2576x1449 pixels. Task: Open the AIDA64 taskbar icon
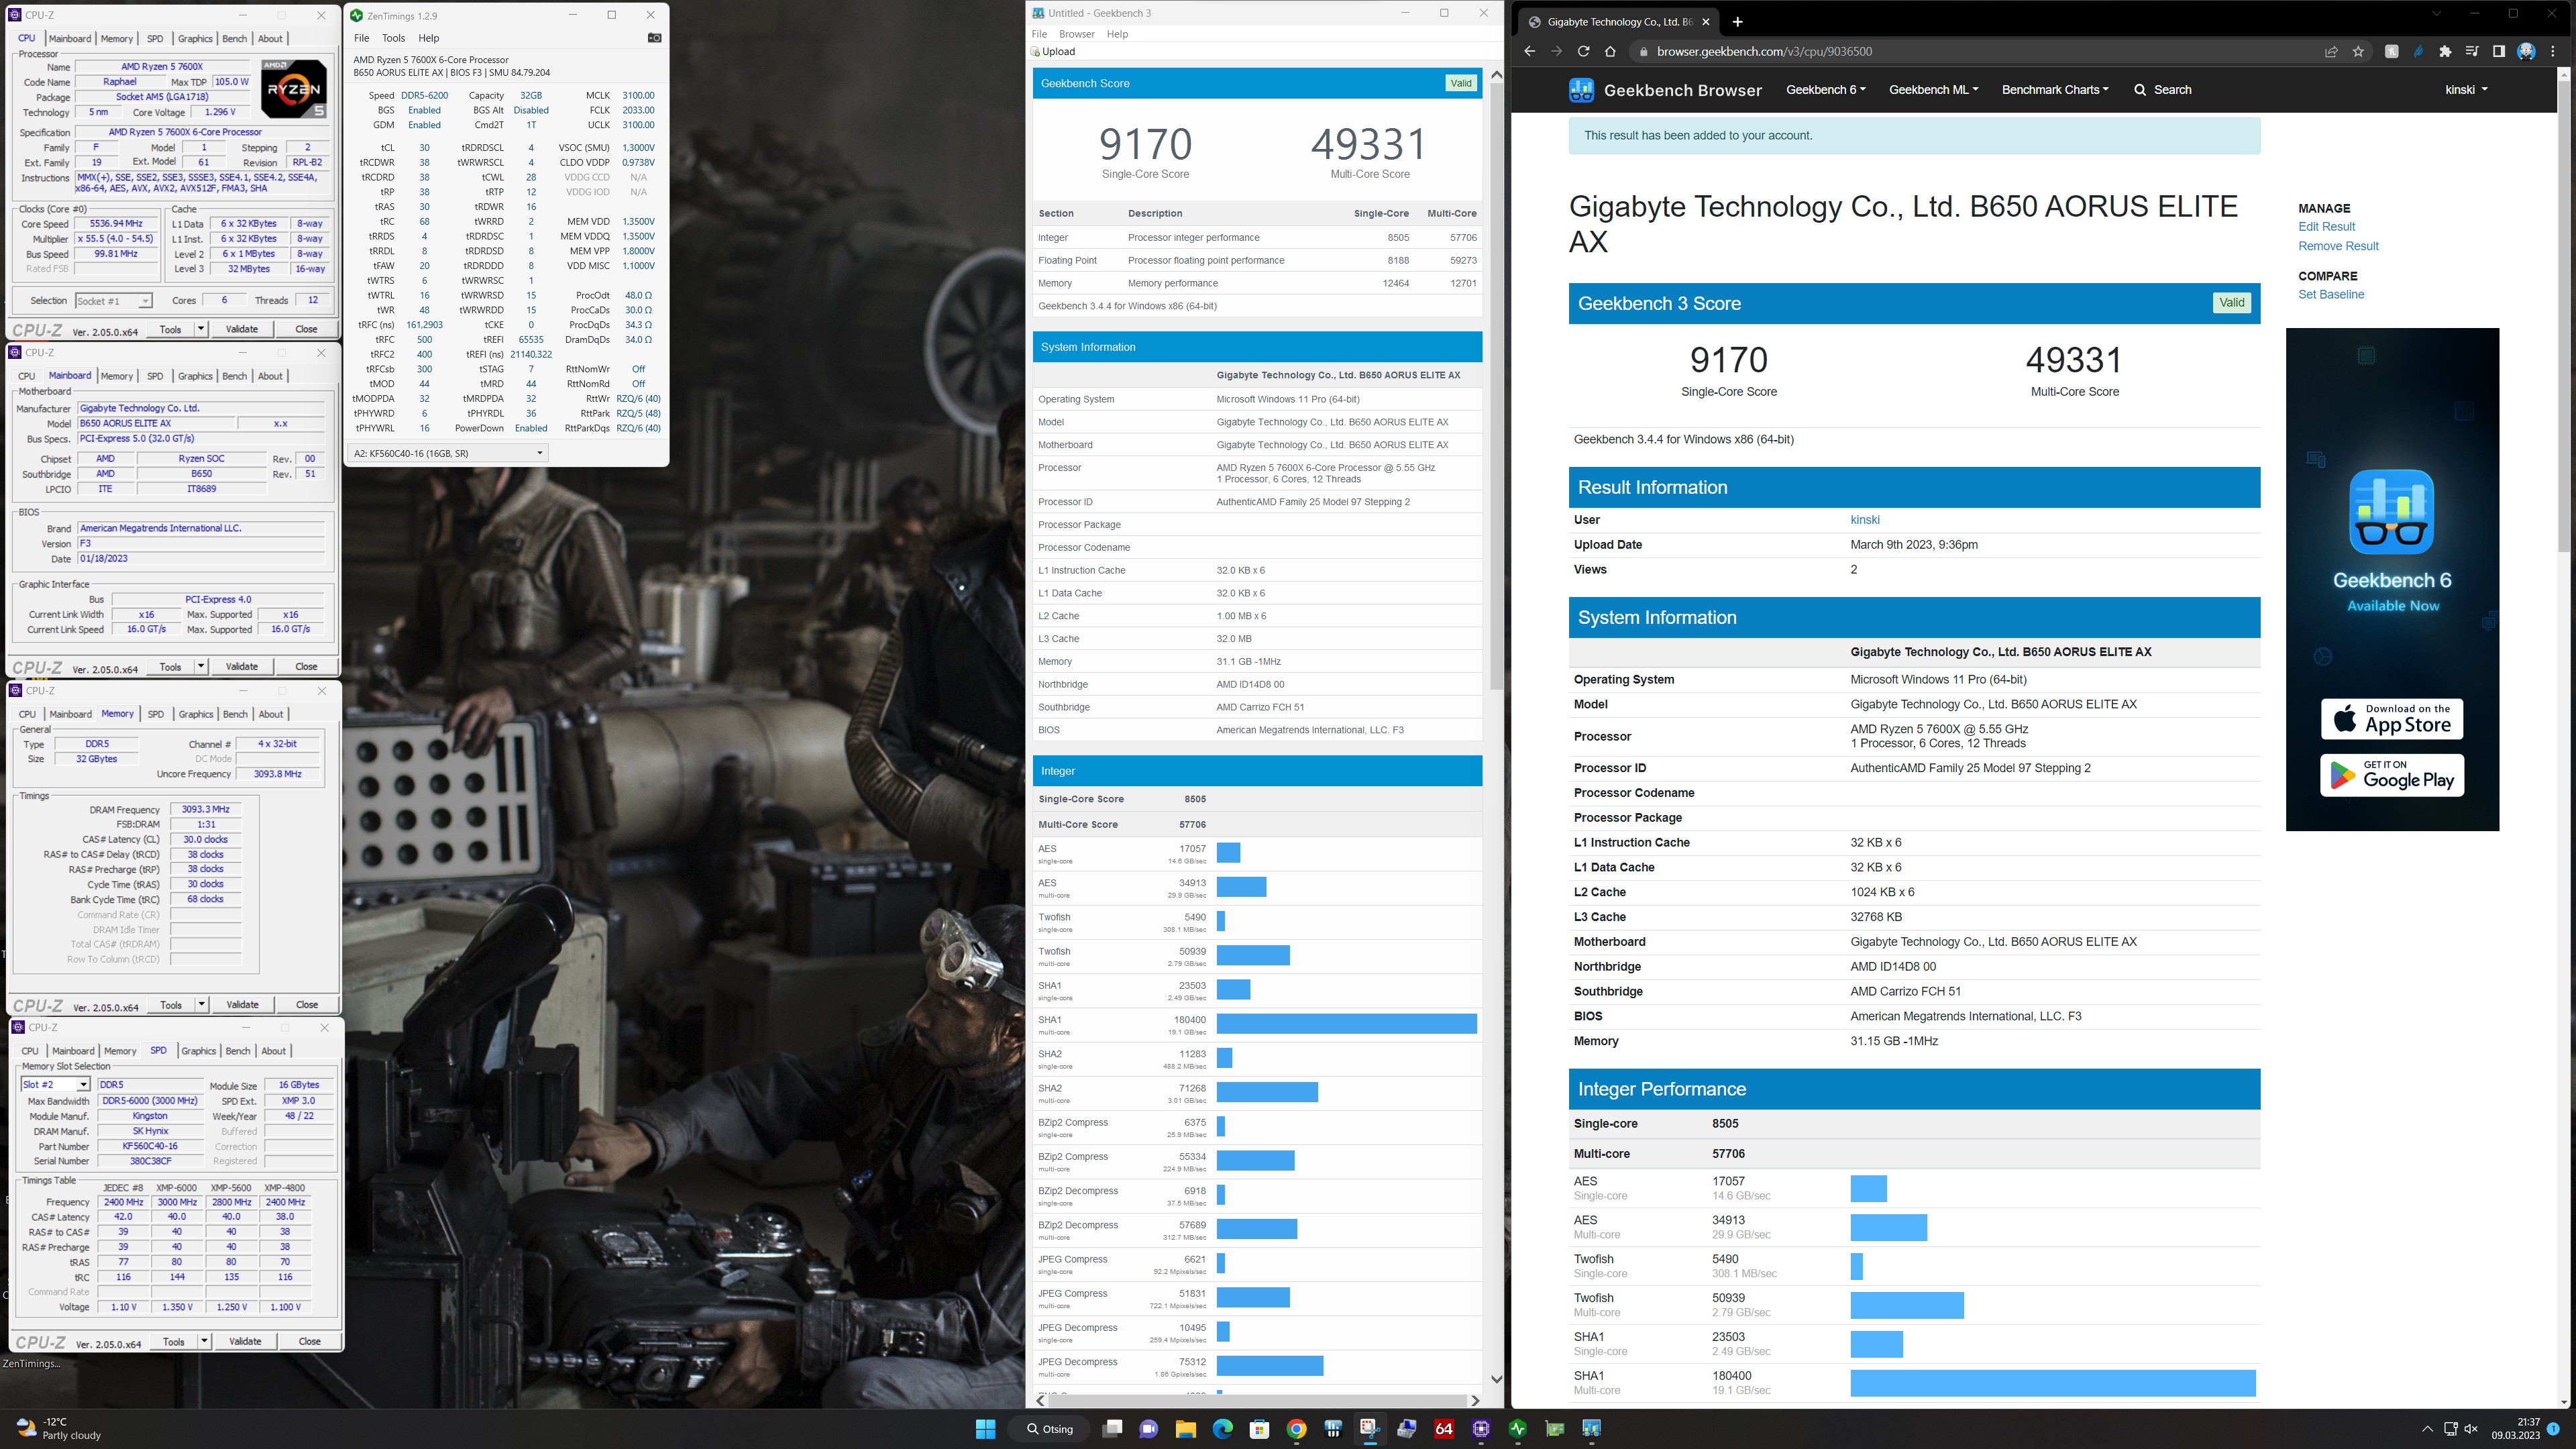tap(1444, 1429)
